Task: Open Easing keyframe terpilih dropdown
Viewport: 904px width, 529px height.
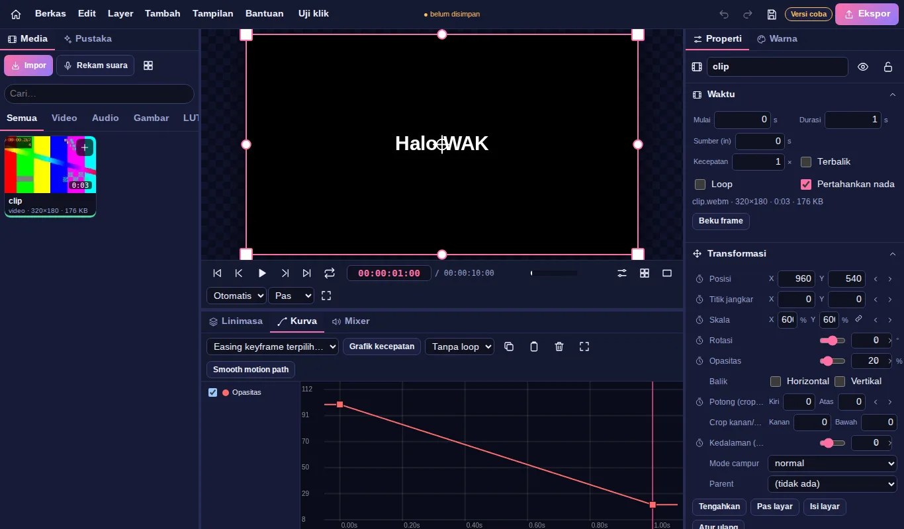Action: coord(273,346)
